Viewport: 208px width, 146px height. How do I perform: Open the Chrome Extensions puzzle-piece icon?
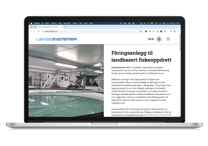click(x=165, y=32)
